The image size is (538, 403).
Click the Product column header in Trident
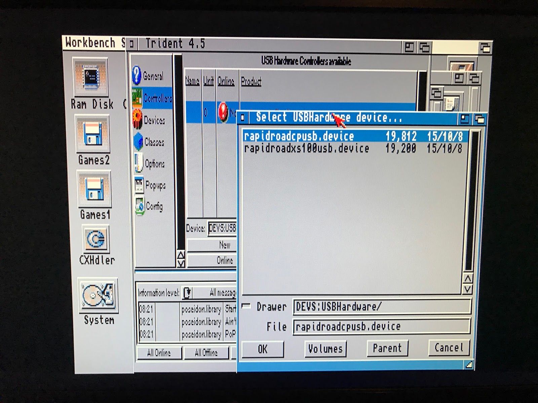pyautogui.click(x=251, y=81)
